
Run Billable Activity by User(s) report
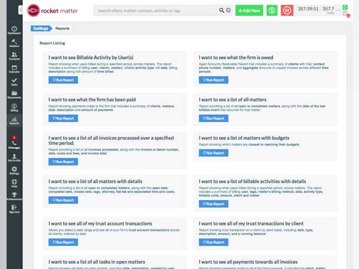pyautogui.click(x=63, y=80)
